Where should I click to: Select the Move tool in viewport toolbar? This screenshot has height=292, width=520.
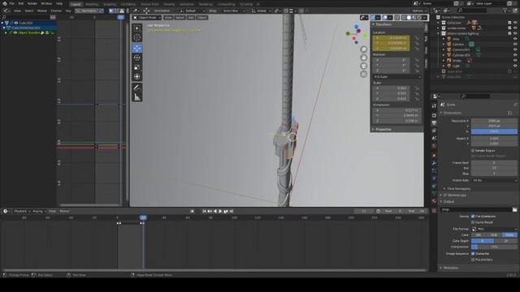[137, 49]
